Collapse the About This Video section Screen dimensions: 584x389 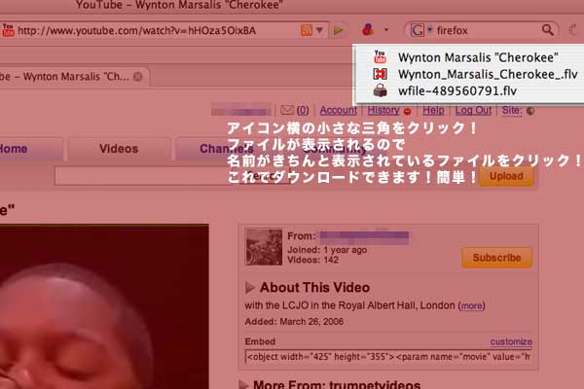251,287
